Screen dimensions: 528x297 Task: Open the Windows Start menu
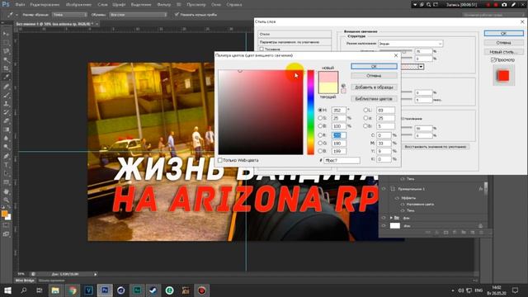coord(7,290)
